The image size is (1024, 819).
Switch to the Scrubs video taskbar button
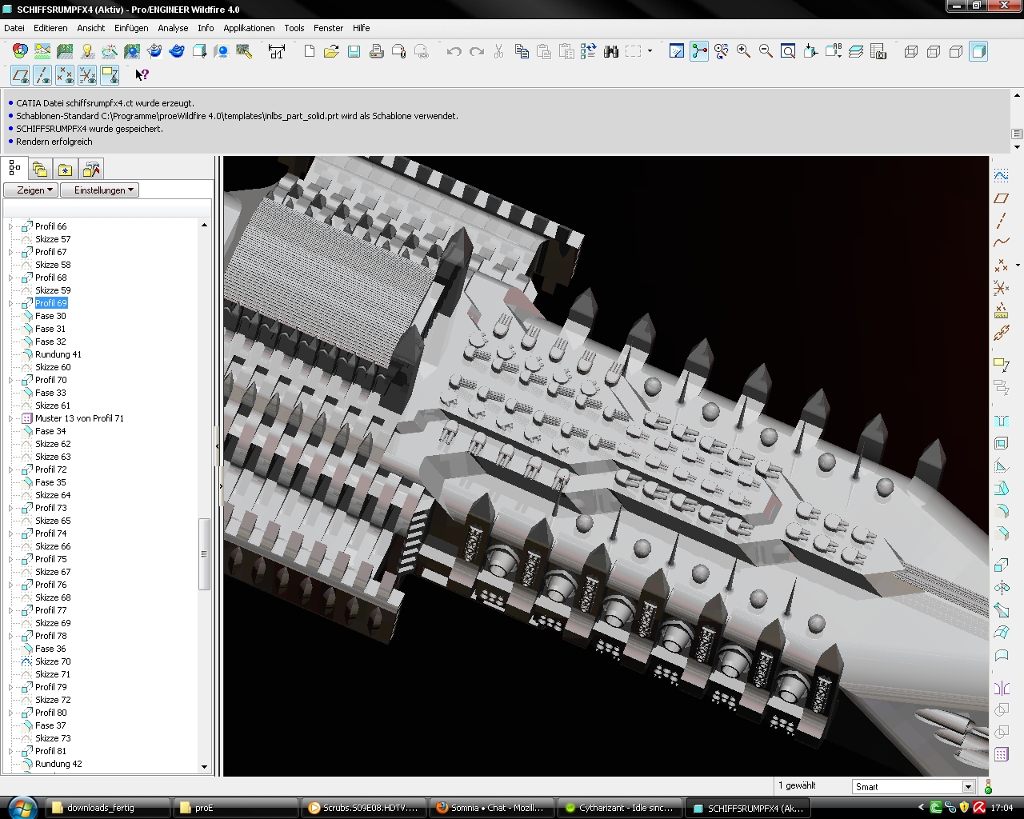tap(362, 808)
